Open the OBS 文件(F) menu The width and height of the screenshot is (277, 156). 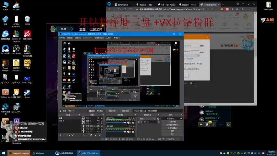click(x=62, y=38)
